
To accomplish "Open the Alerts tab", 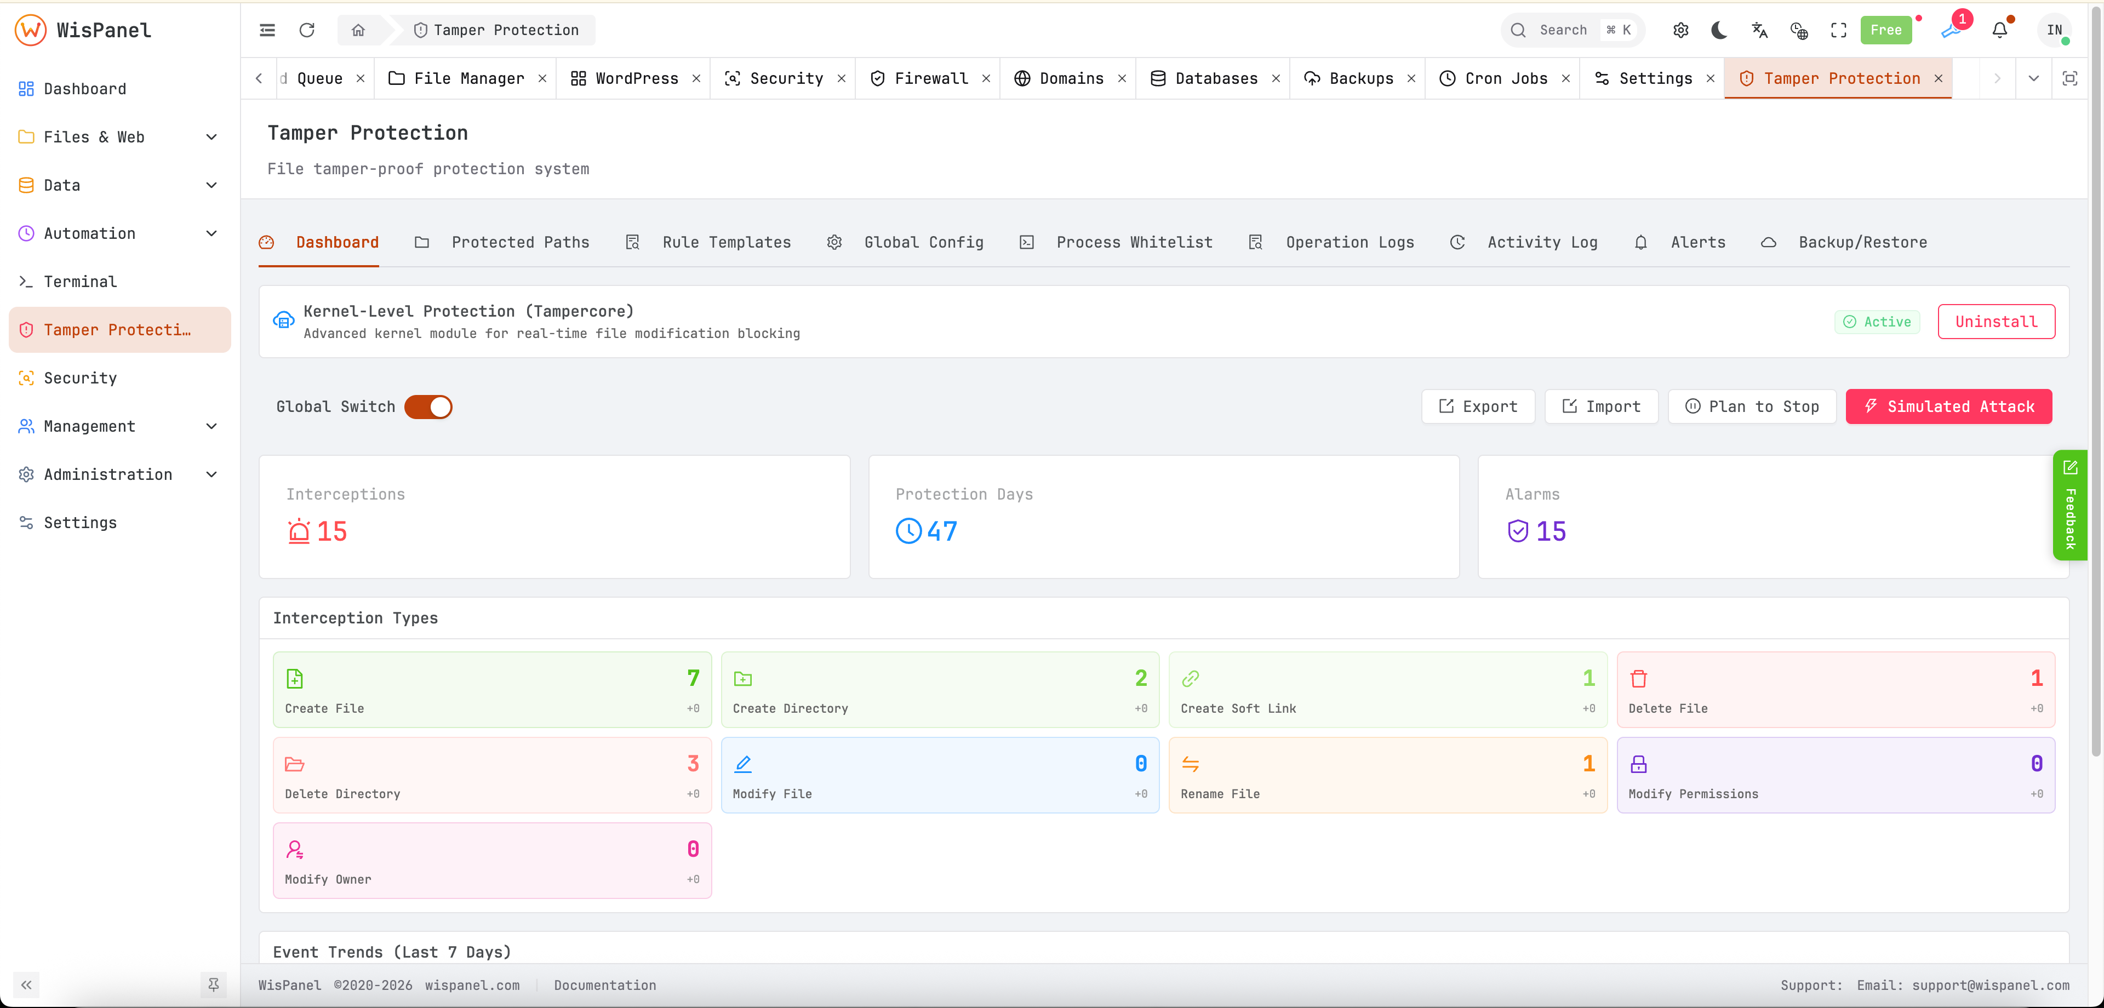I will [1680, 243].
